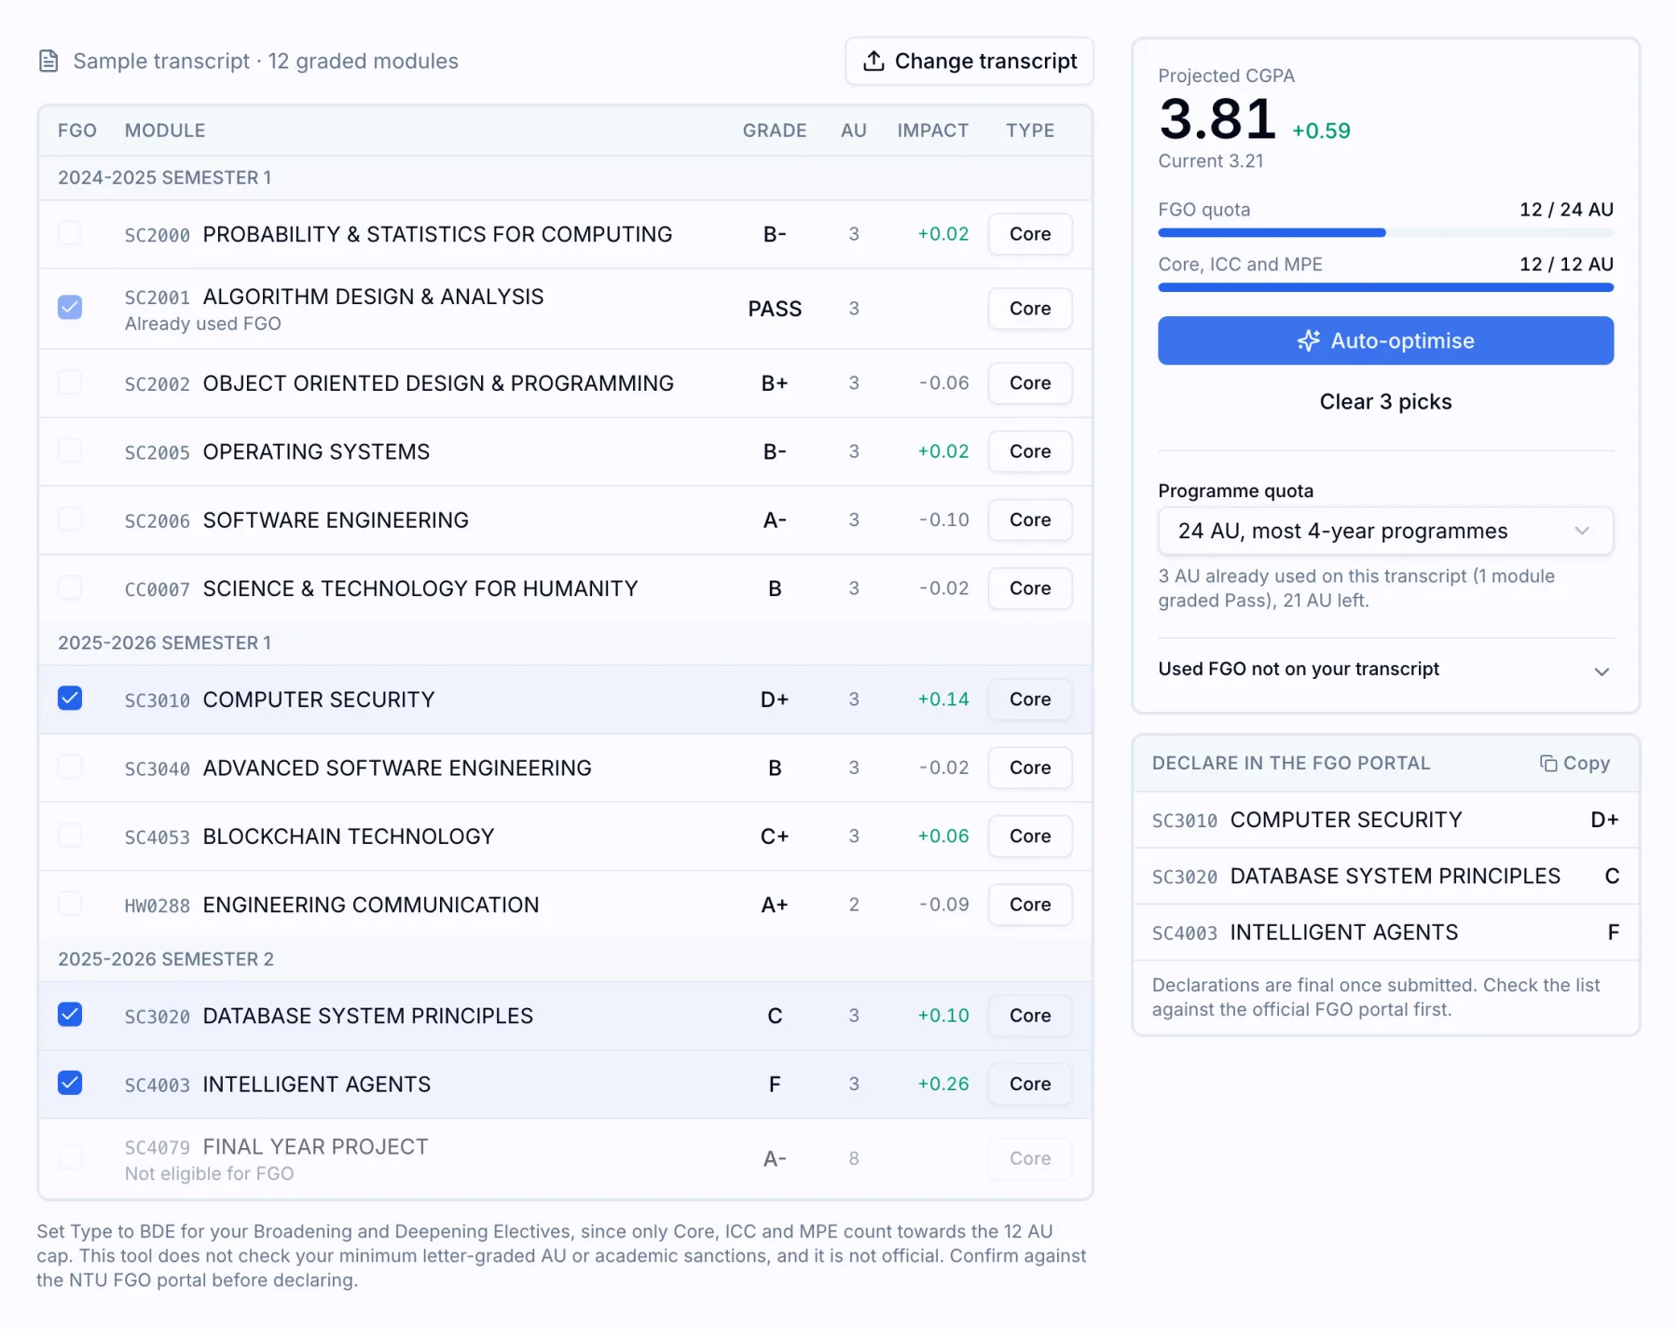This screenshot has height=1329, width=1678.
Task: Click the IMPACT column header
Action: click(x=932, y=131)
